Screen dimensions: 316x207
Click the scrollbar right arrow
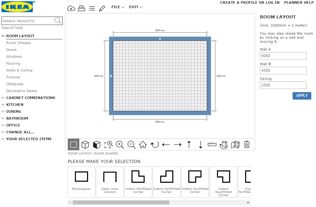[248, 202]
